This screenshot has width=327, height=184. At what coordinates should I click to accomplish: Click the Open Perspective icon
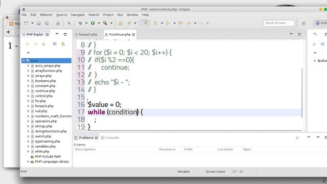coord(303,24)
